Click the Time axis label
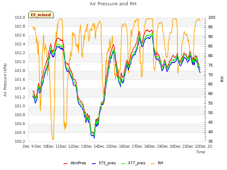This screenshot has width=227, height=170. pyautogui.click(x=201, y=152)
